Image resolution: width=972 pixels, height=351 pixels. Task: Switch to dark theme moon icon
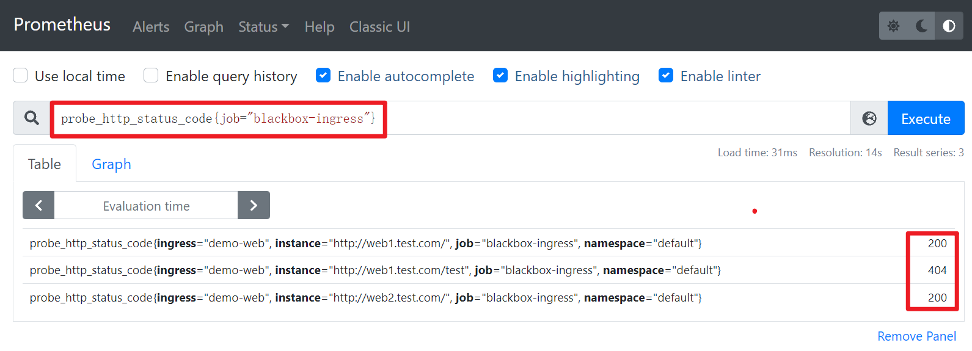921,26
